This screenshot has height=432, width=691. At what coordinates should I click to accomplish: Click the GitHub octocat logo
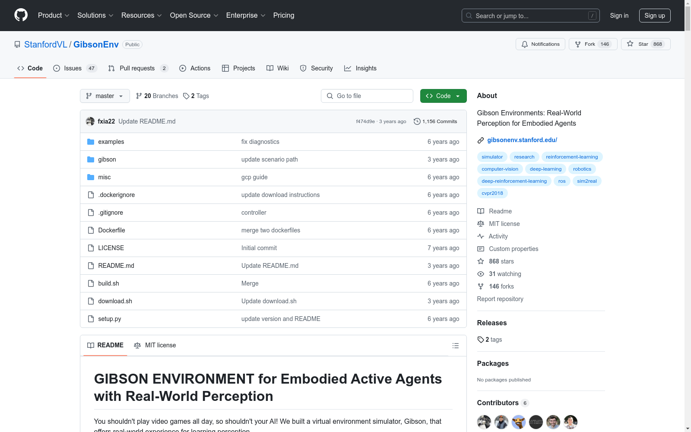pos(21,15)
